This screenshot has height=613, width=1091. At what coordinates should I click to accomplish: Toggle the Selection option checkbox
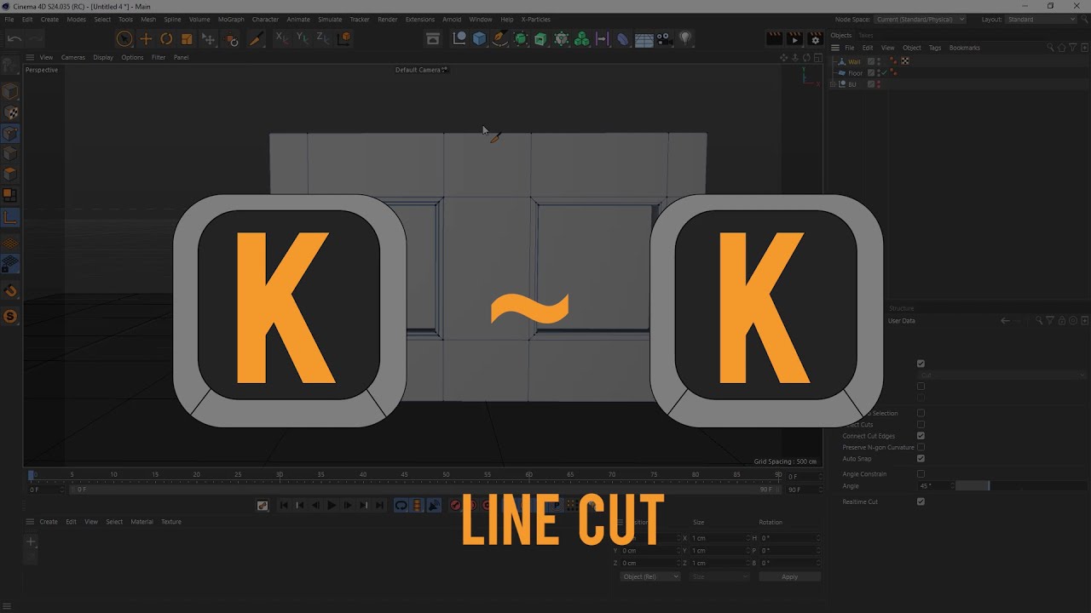[921, 413]
